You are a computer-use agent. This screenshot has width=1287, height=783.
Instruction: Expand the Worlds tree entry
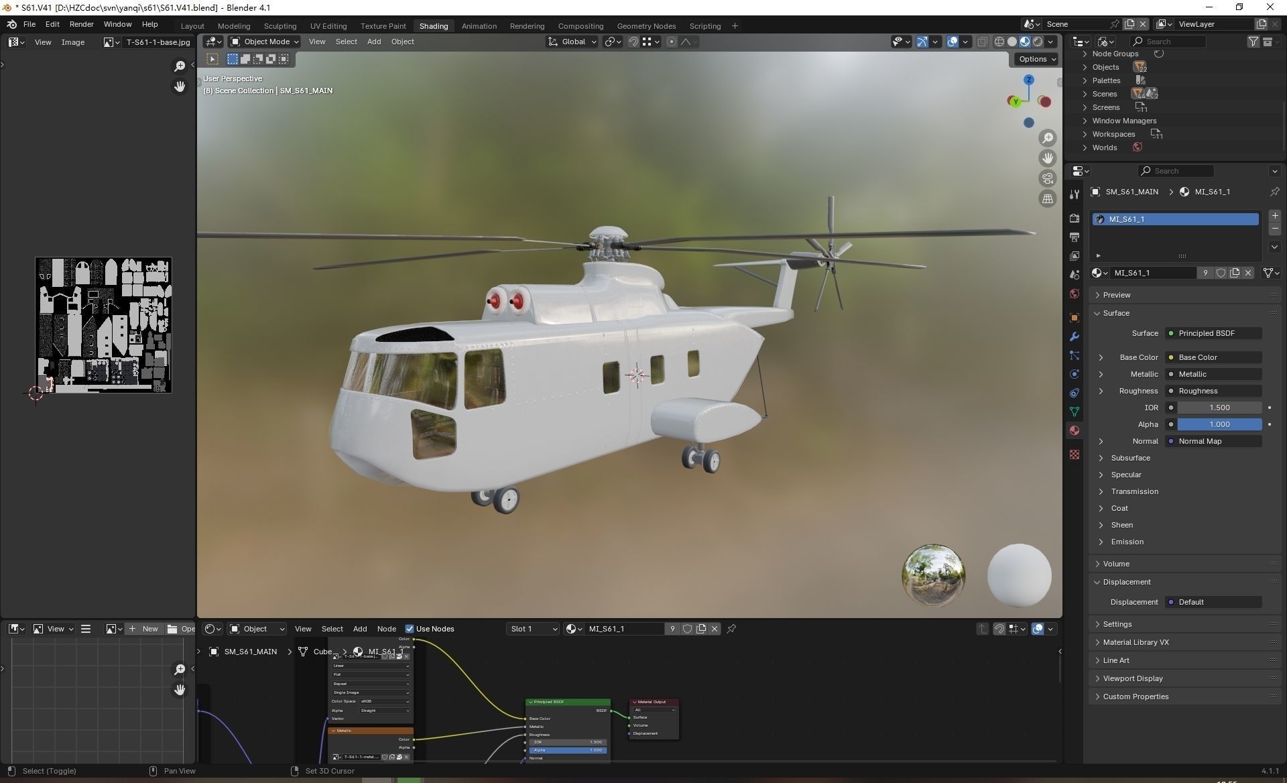point(1085,147)
